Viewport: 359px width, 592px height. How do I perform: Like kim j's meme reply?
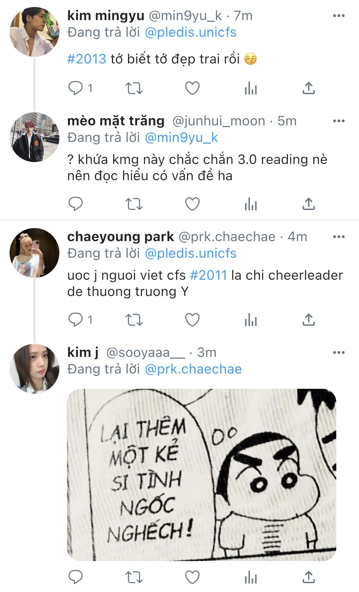click(x=192, y=577)
